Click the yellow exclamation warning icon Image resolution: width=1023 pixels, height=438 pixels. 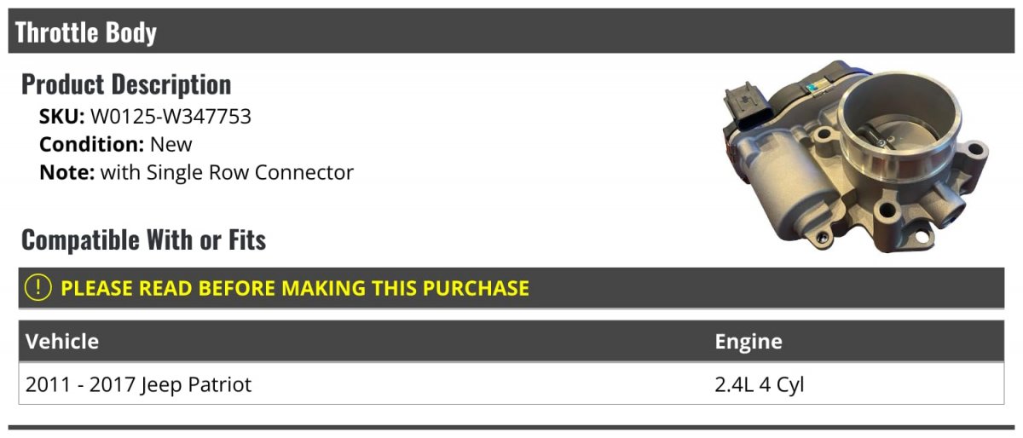coord(38,288)
